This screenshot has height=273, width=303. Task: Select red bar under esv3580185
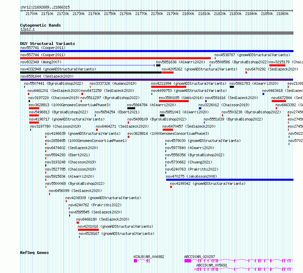coord(174,101)
